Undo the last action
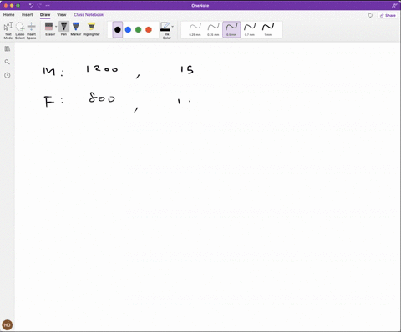The image size is (401, 332). pyautogui.click(x=31, y=5)
